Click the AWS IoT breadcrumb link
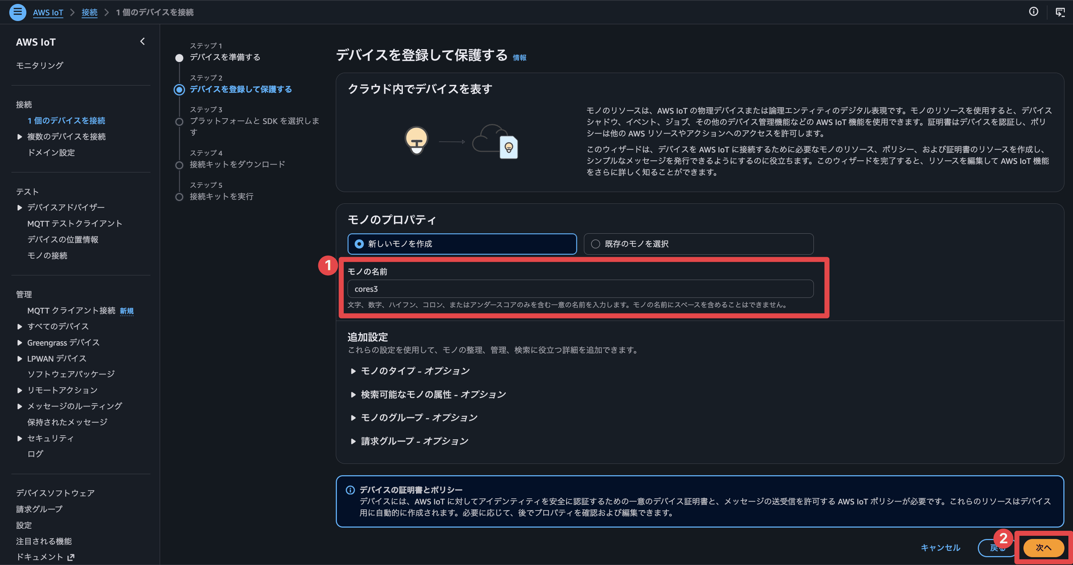This screenshot has height=565, width=1073. 48,12
